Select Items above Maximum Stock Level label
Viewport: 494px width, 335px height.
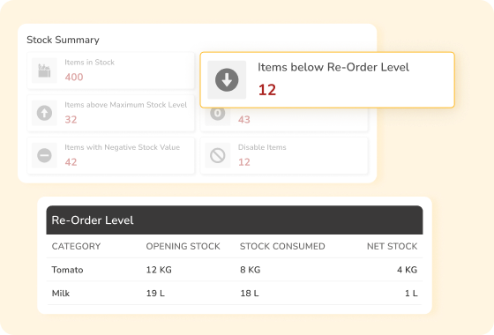[x=125, y=105]
